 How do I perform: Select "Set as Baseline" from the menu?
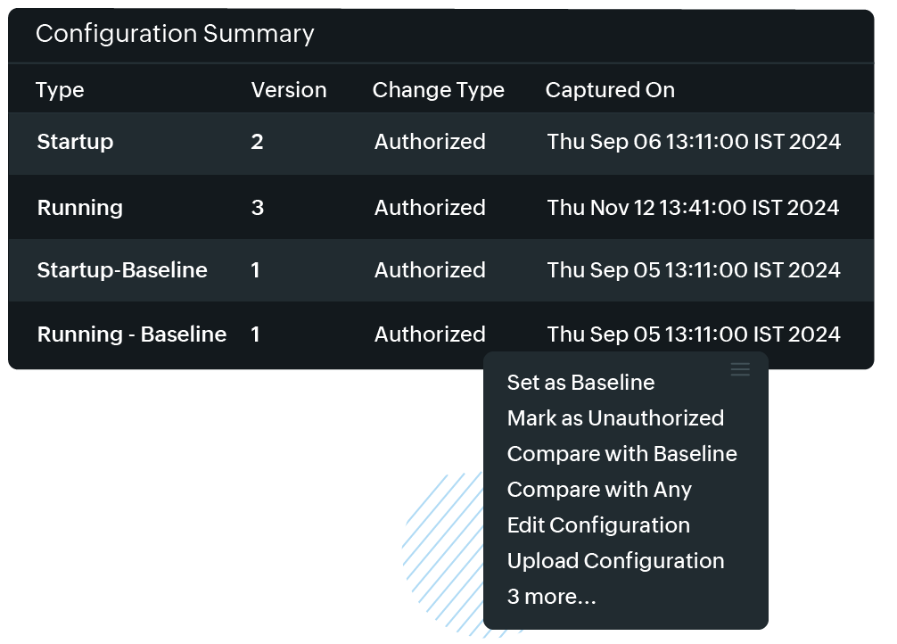coord(580,382)
